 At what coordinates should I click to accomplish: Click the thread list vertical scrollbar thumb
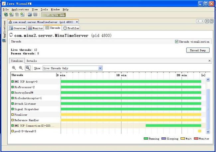[x=208, y=109]
